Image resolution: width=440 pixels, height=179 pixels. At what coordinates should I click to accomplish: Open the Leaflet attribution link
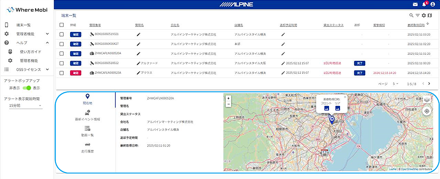tap(392, 169)
